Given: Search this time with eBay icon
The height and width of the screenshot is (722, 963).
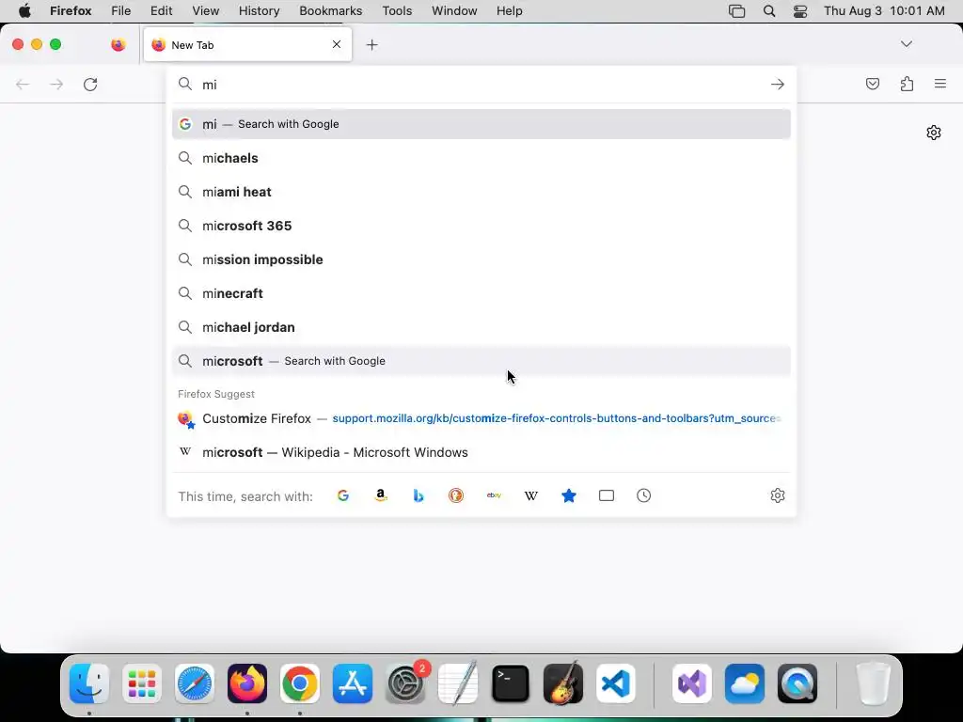Looking at the screenshot, I should pyautogui.click(x=494, y=495).
